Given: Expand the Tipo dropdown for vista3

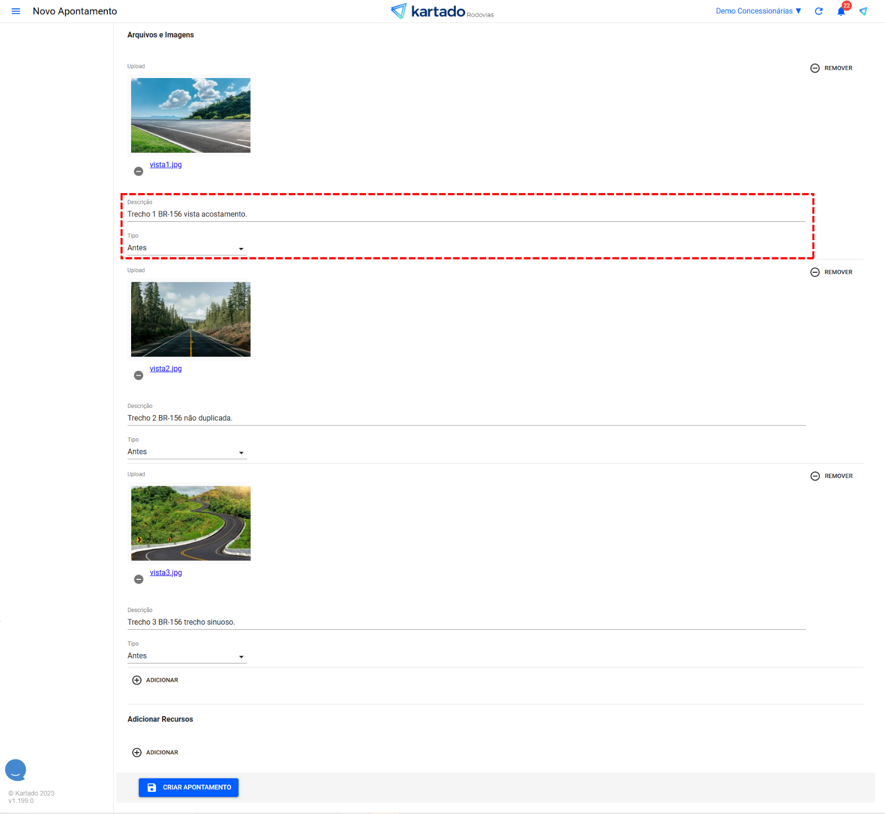Looking at the screenshot, I should coord(186,656).
